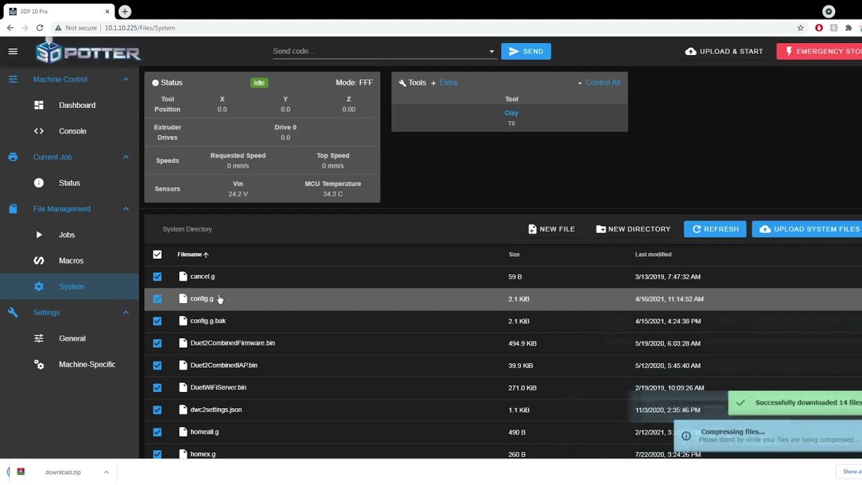The image size is (862, 485).
Task: Uncheck the dwc2settings.json checkbox
Action: point(158,410)
